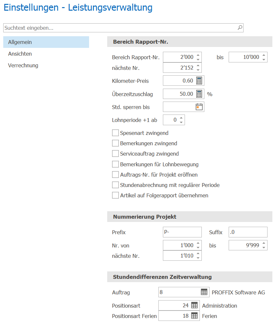This screenshot has width=274, height=328.
Task: Open lookup table for Positionsart Ferien
Action: click(x=194, y=316)
